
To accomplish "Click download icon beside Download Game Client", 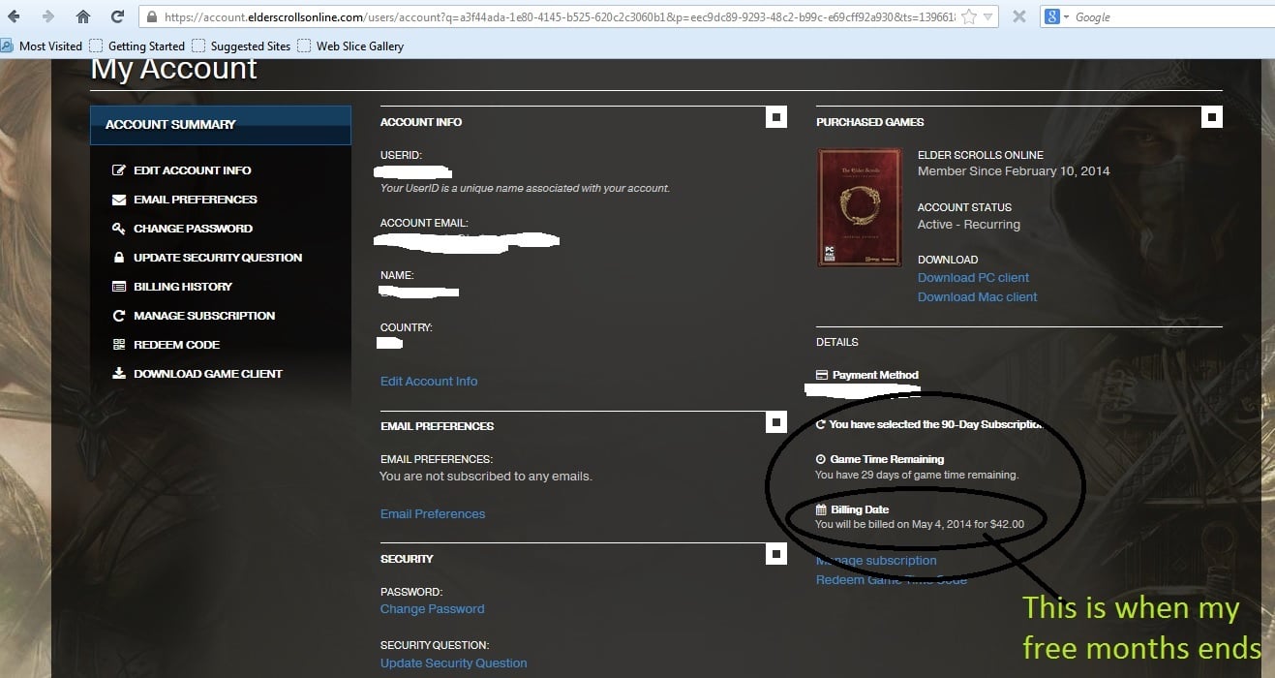I will (x=119, y=374).
